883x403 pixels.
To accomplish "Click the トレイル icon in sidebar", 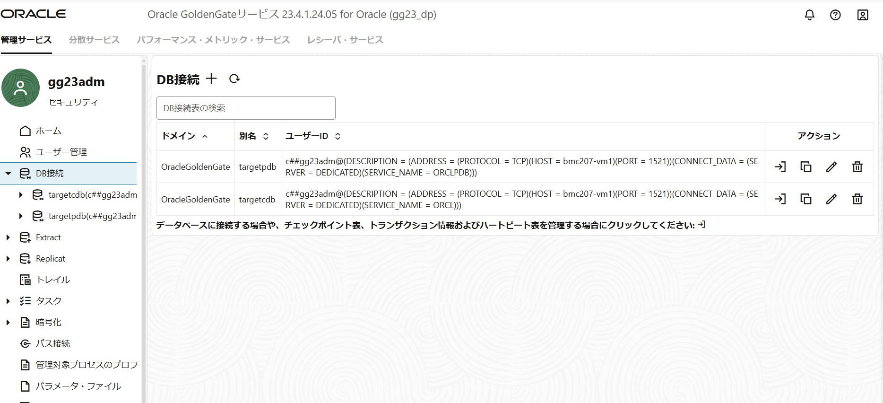I will pos(25,280).
